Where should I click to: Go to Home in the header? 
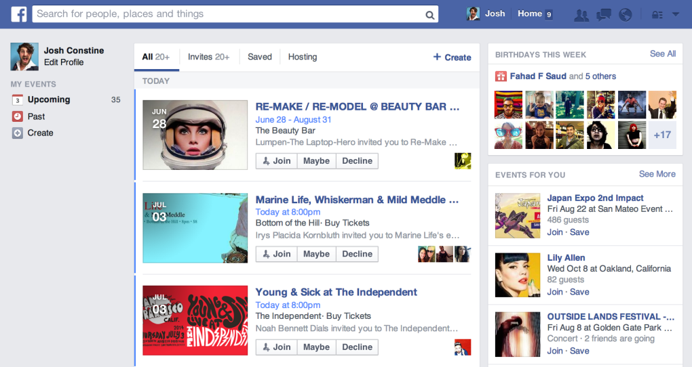coord(530,14)
